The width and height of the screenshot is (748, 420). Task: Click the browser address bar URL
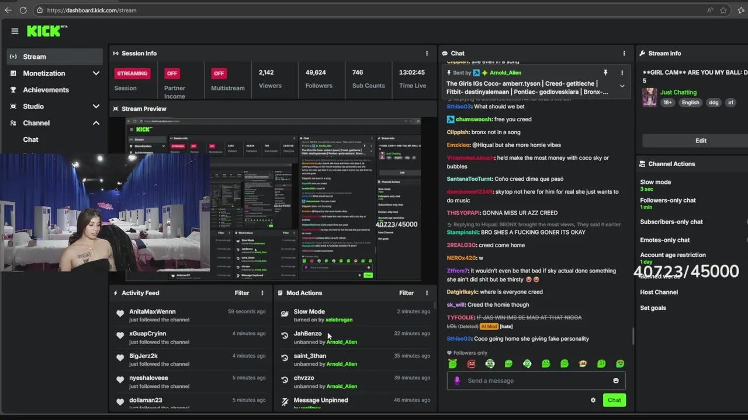pos(92,10)
